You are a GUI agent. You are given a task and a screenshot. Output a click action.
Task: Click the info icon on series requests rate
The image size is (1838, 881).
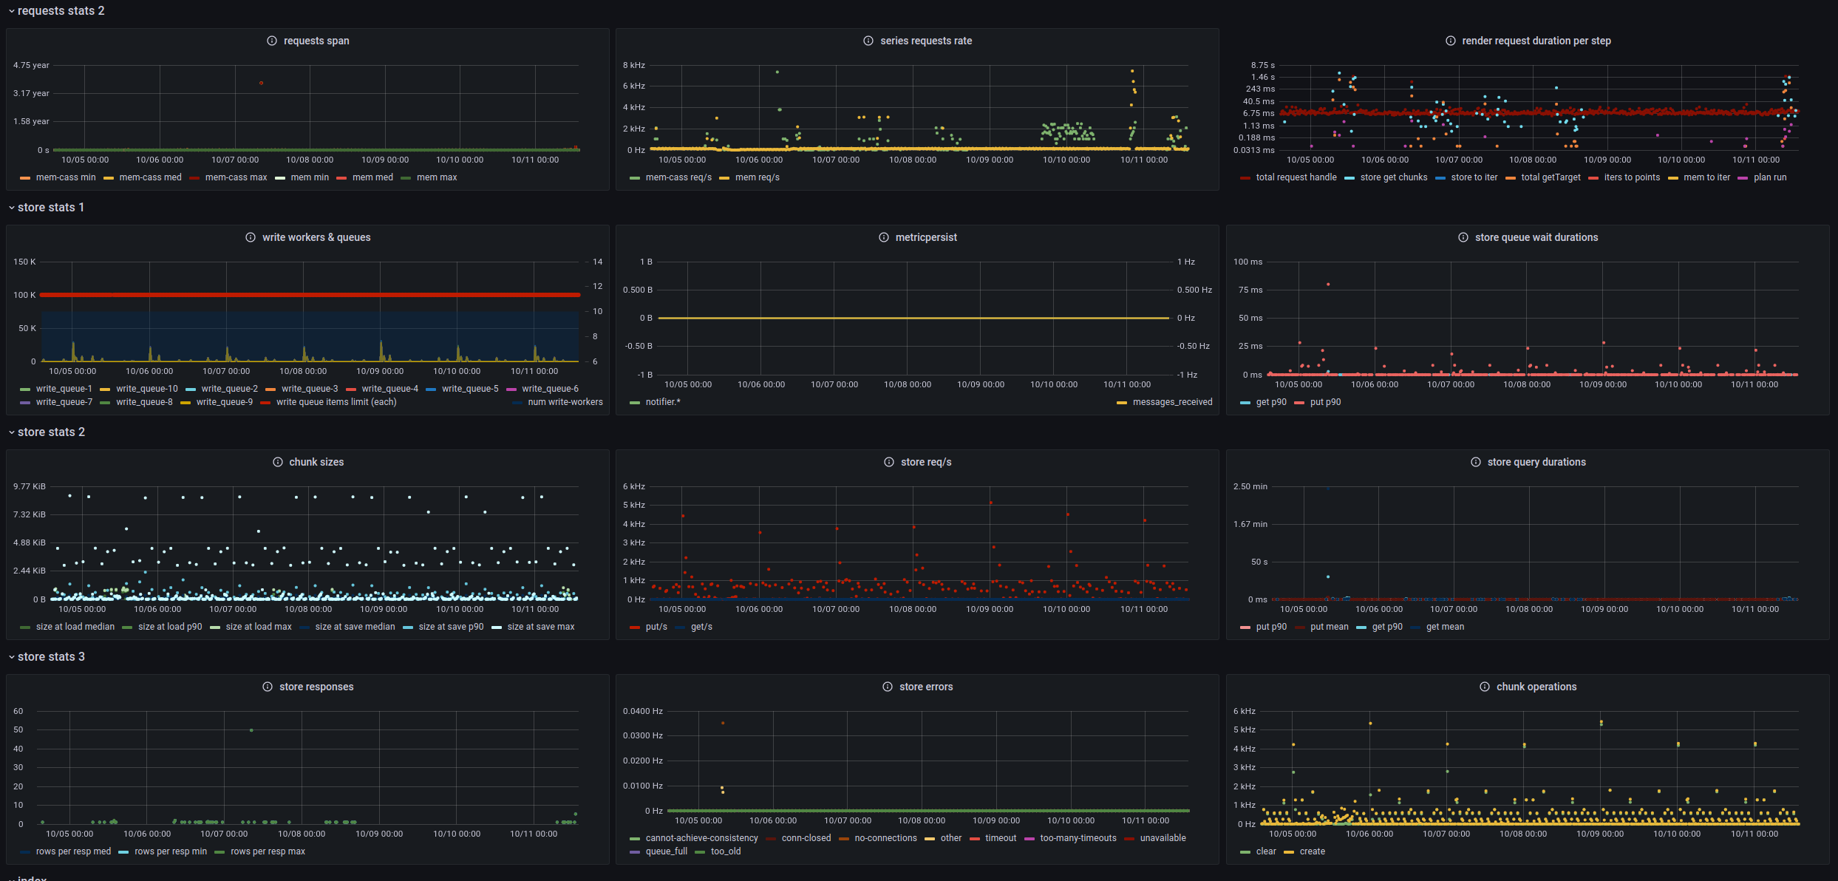tap(868, 41)
